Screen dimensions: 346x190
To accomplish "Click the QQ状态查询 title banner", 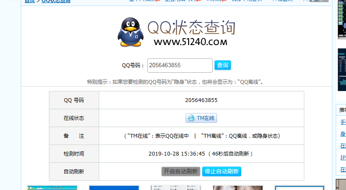I will click(191, 28).
